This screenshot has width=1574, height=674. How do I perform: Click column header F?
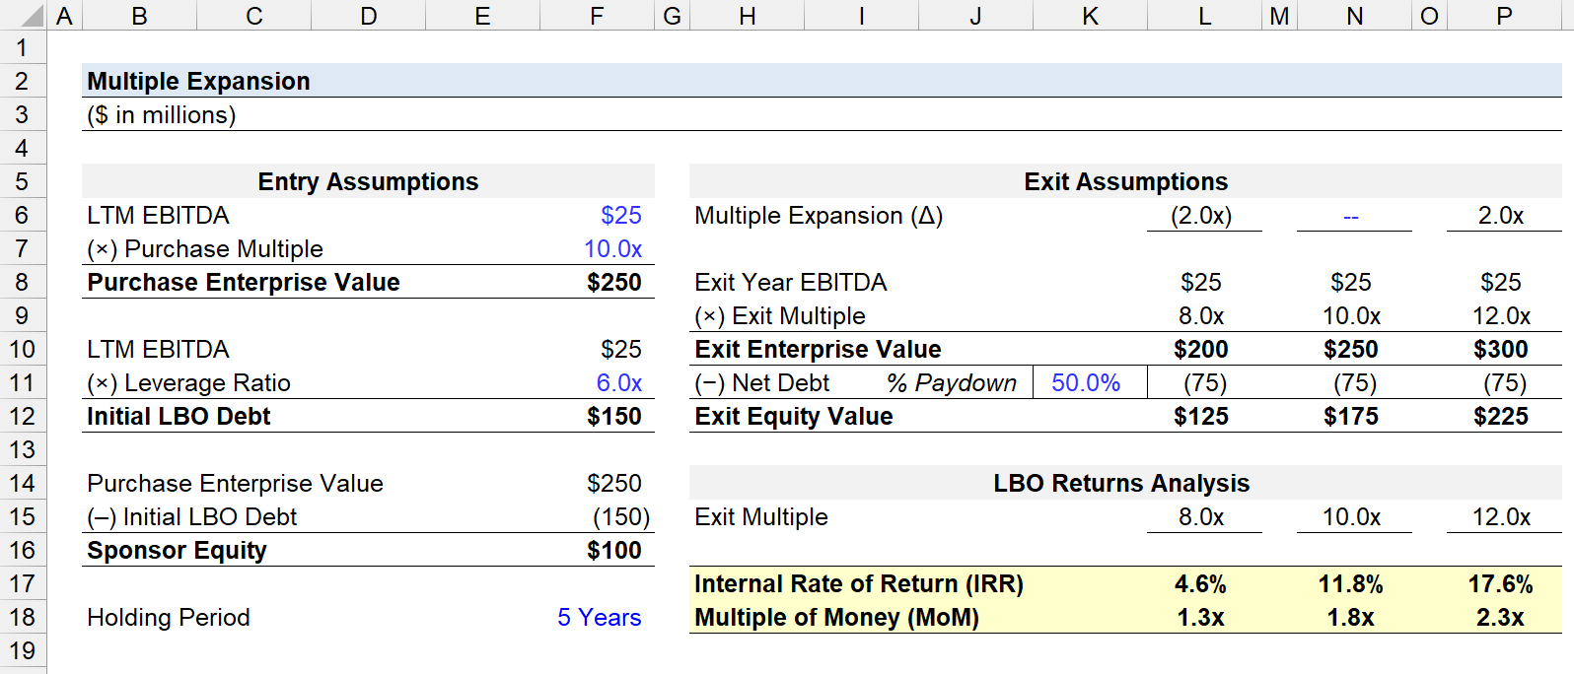tap(597, 16)
